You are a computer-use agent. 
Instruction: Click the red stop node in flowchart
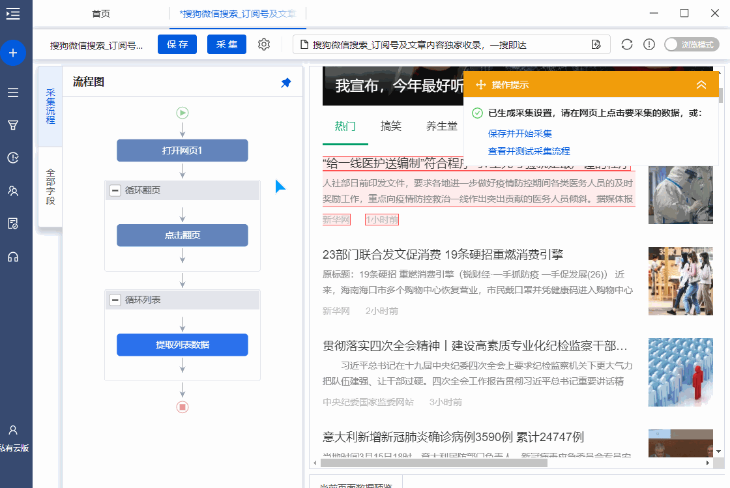(x=182, y=407)
